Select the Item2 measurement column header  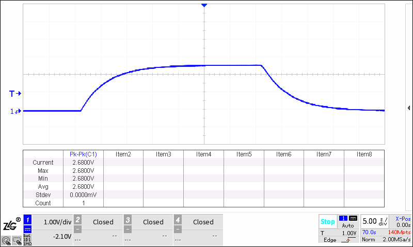click(x=123, y=154)
